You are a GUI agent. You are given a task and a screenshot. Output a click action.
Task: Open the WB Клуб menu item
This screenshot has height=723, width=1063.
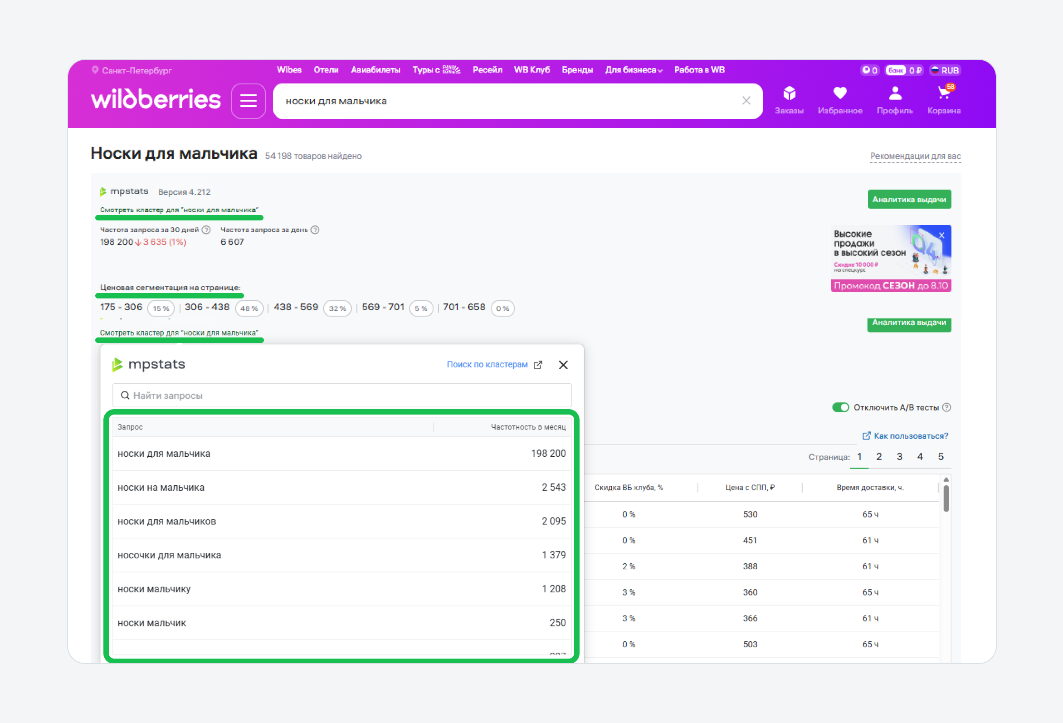pyautogui.click(x=531, y=70)
